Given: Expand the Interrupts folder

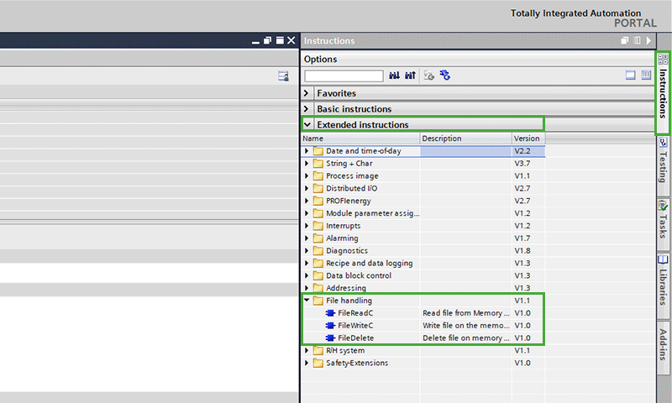Looking at the screenshot, I should (307, 226).
